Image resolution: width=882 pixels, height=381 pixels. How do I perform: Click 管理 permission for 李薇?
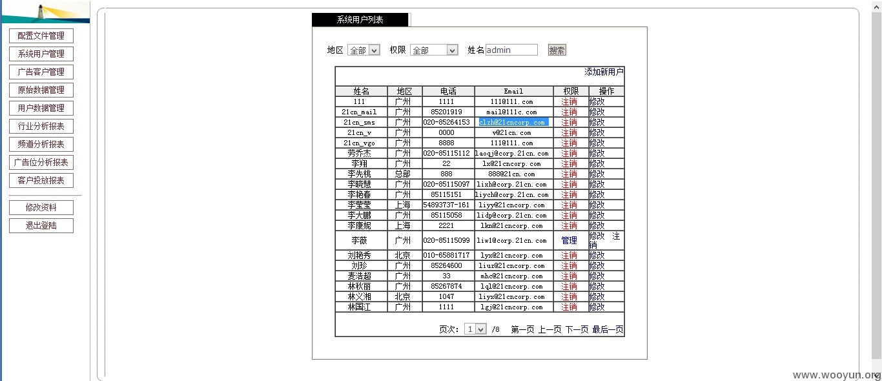tap(569, 240)
